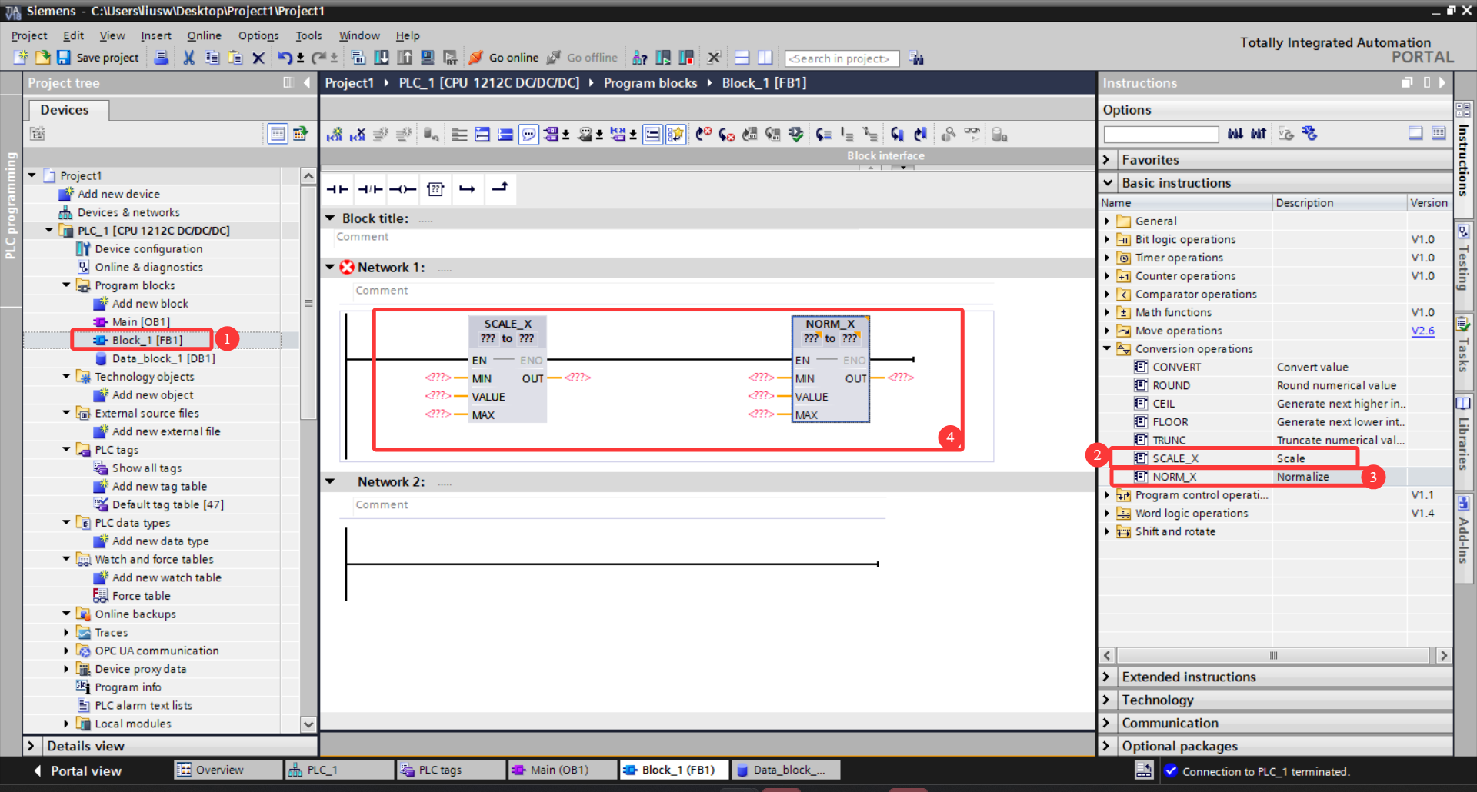The height and width of the screenshot is (792, 1477).
Task: Expand the Details view panel
Action: tap(31, 746)
